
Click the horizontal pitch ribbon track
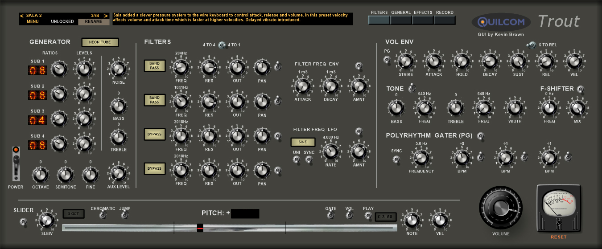[x=229, y=228]
